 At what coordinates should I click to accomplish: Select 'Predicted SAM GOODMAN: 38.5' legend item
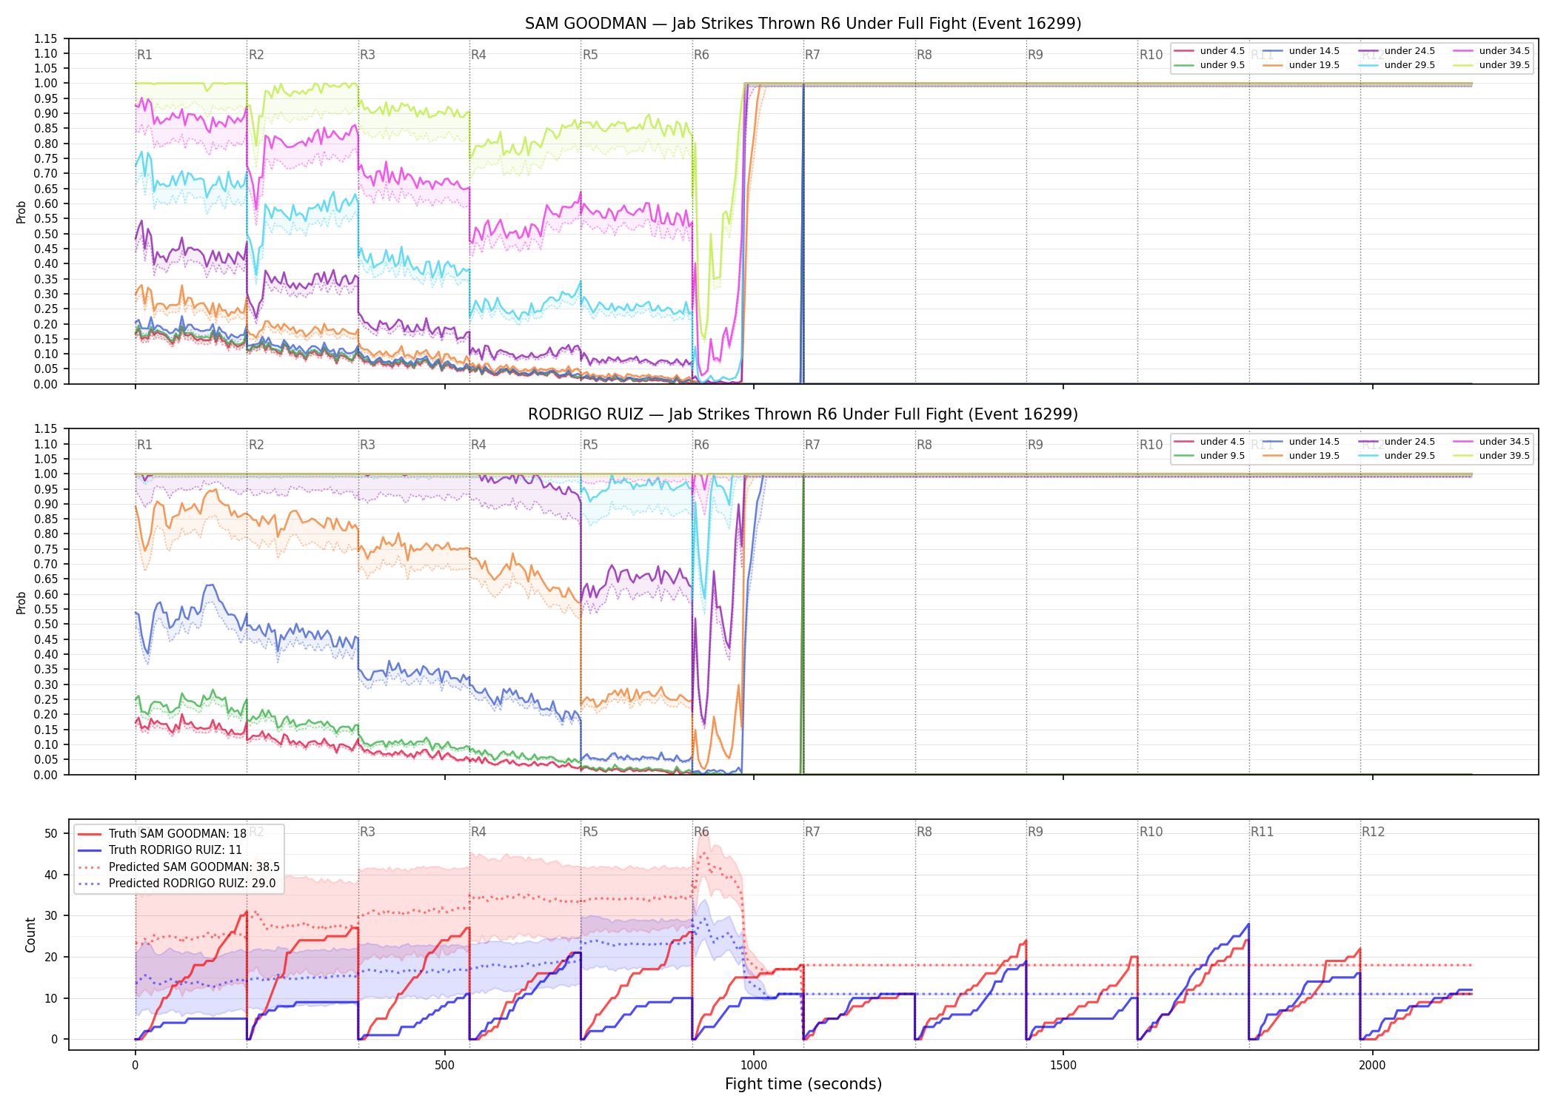pos(178,867)
